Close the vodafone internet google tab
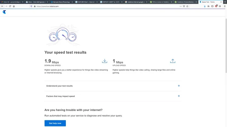This screenshot has height=127, width=227. [x=147, y=2]
